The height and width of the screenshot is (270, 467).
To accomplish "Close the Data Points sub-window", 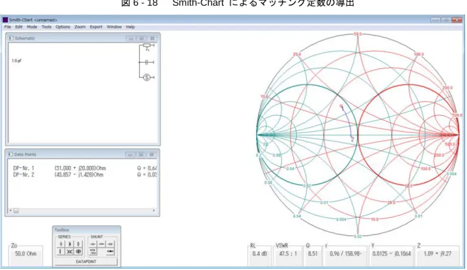I will (151, 154).
